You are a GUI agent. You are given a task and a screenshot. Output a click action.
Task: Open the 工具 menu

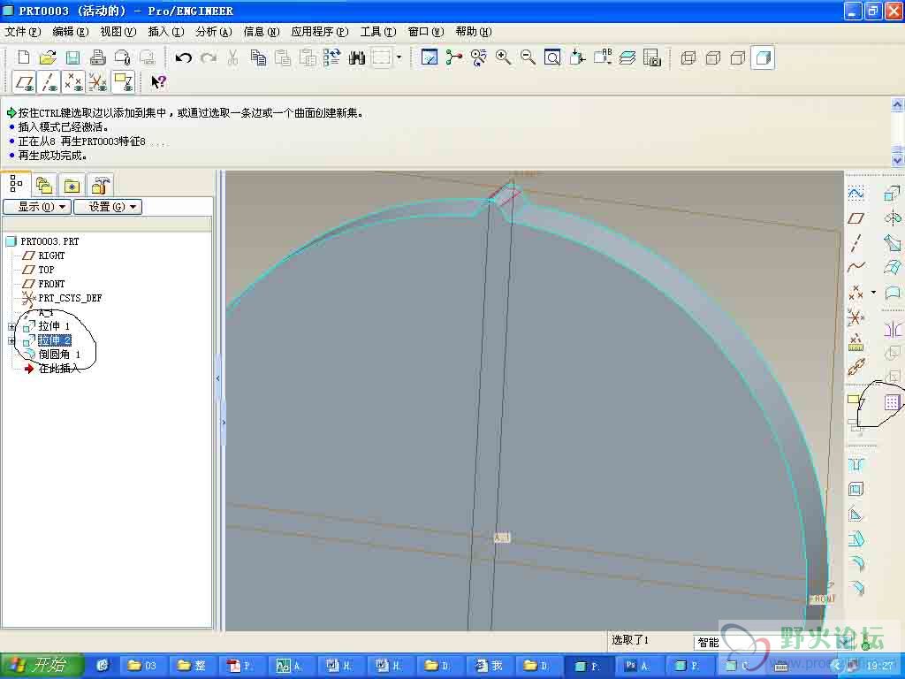378,32
